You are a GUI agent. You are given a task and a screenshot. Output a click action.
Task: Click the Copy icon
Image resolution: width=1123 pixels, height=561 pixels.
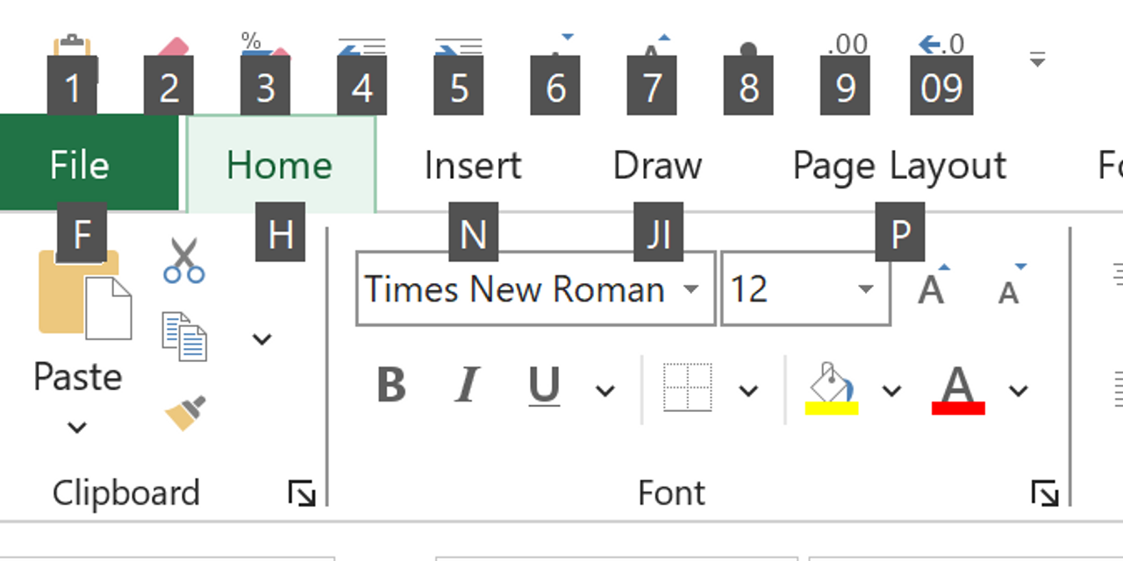[x=184, y=337]
